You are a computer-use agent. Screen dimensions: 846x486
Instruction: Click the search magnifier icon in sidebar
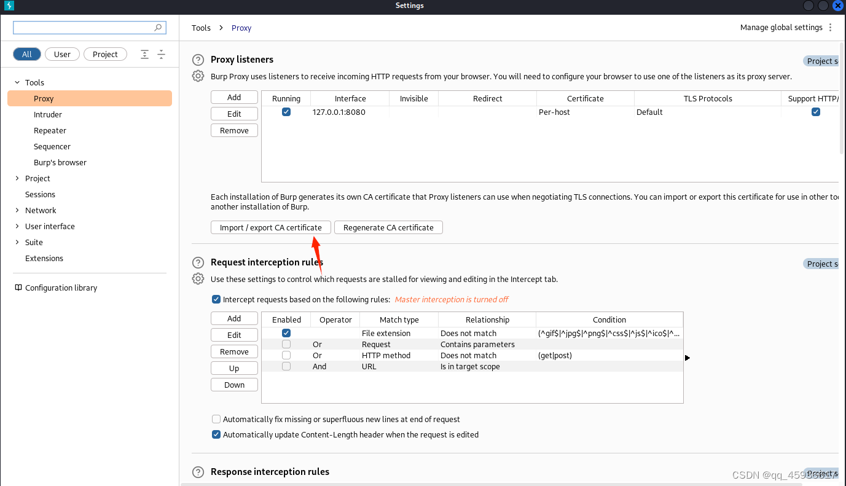(x=158, y=28)
